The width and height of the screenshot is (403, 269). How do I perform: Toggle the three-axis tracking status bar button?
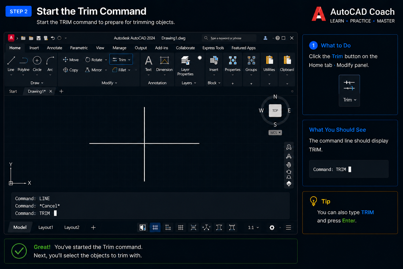tap(206, 227)
